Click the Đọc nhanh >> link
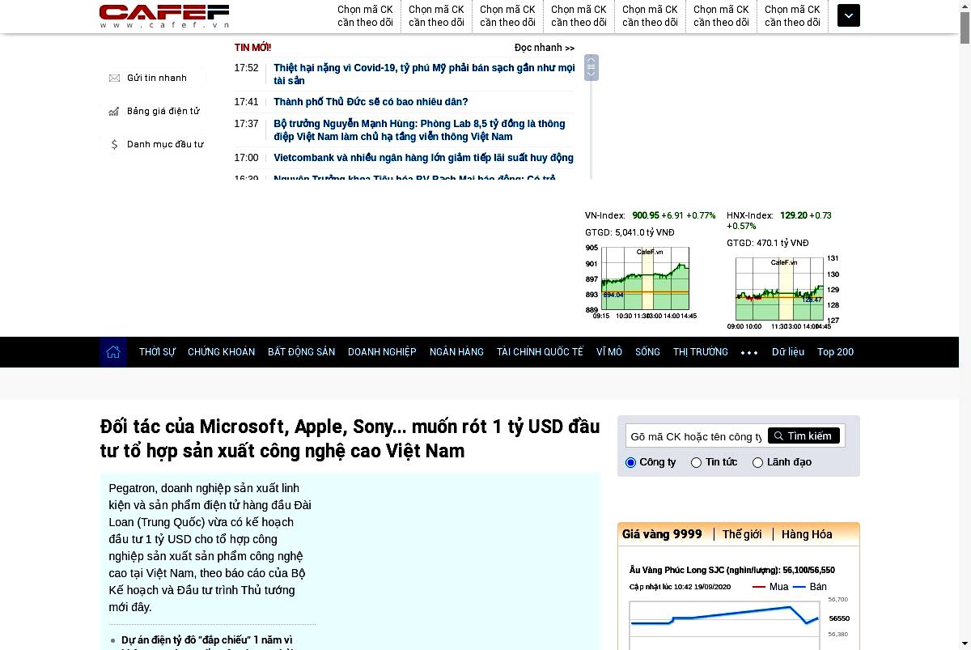 pos(545,48)
